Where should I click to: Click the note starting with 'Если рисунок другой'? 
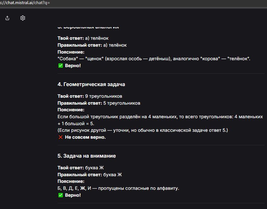tap(143, 130)
